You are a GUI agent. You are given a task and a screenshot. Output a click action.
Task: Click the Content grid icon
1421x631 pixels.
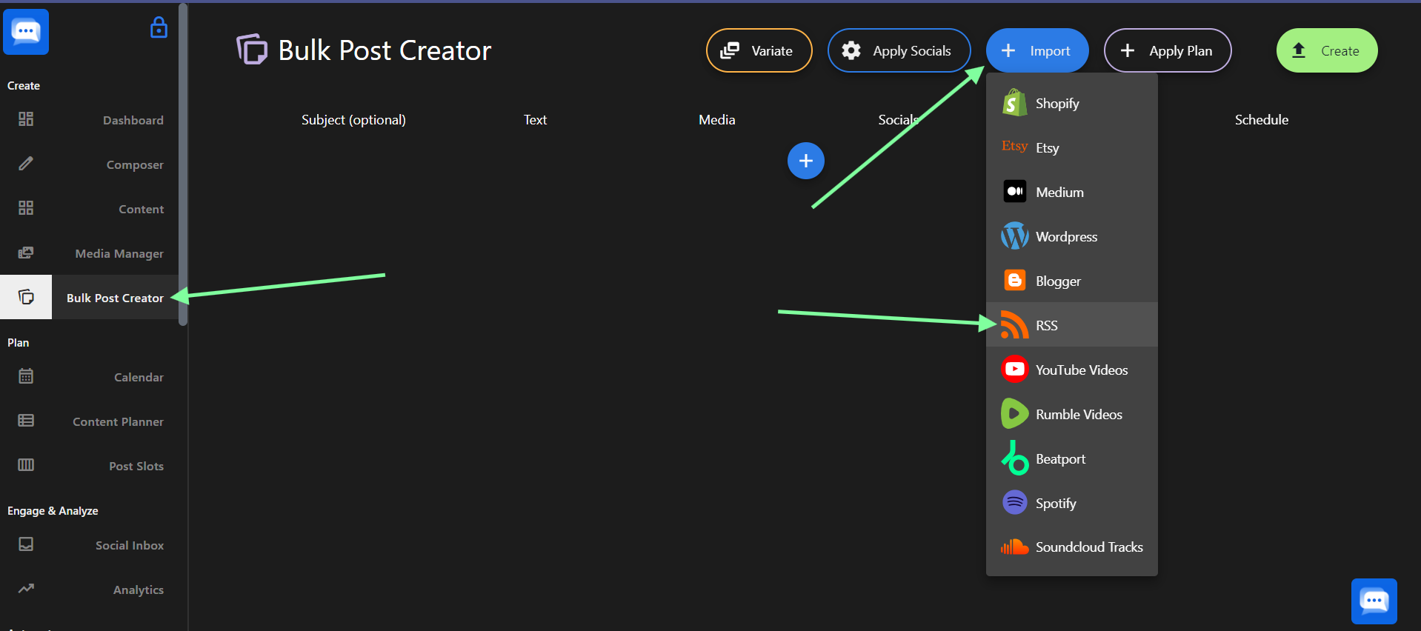tap(26, 208)
